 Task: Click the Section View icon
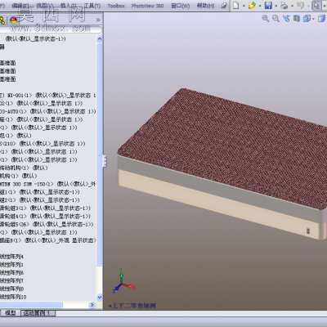[x=296, y=19]
